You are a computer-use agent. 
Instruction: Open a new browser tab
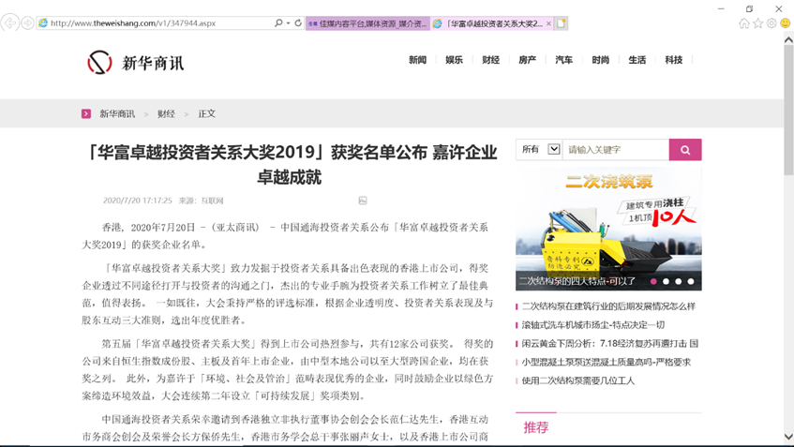point(562,23)
